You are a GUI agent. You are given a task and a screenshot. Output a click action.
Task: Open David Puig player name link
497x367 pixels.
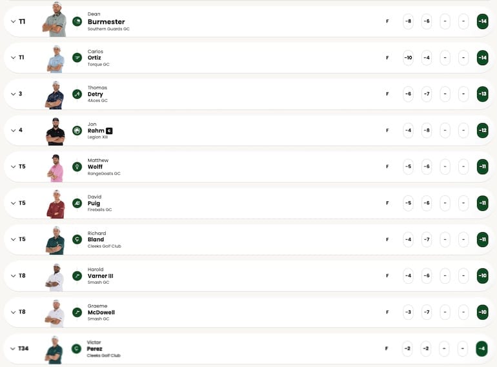(94, 203)
